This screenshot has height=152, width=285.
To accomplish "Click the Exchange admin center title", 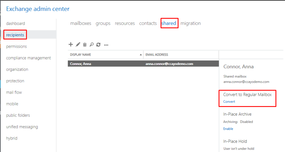I will click(x=38, y=9).
